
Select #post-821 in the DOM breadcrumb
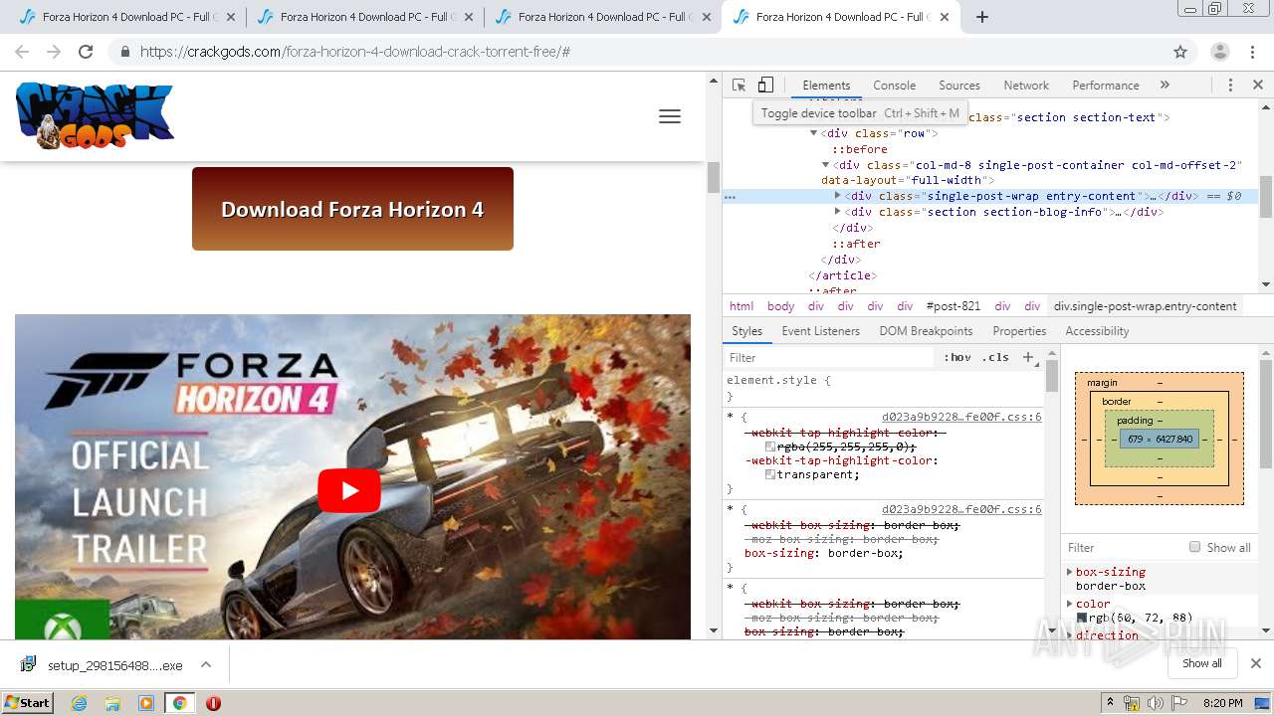tap(954, 306)
